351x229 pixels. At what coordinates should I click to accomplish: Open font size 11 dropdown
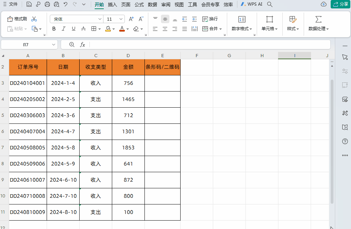coord(121,19)
